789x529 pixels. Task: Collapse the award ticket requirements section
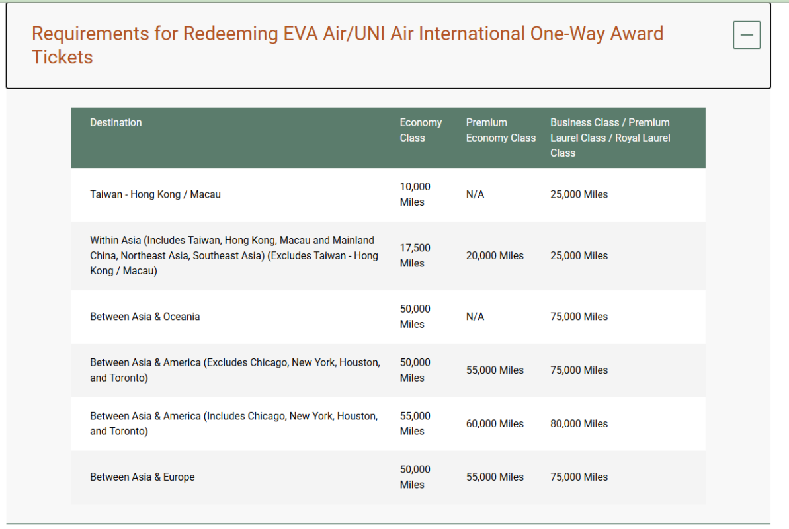(x=746, y=35)
